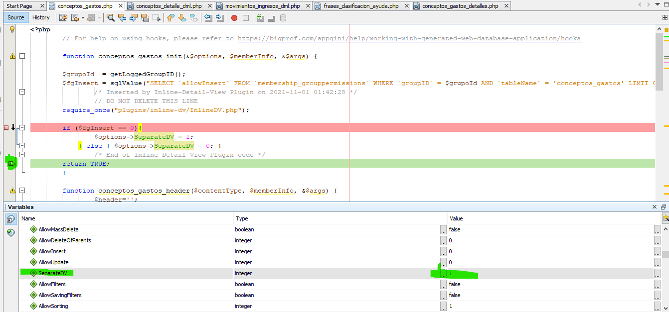Click Find Next Occurrence icon
The width and height of the screenshot is (669, 312).
pyautogui.click(x=134, y=17)
